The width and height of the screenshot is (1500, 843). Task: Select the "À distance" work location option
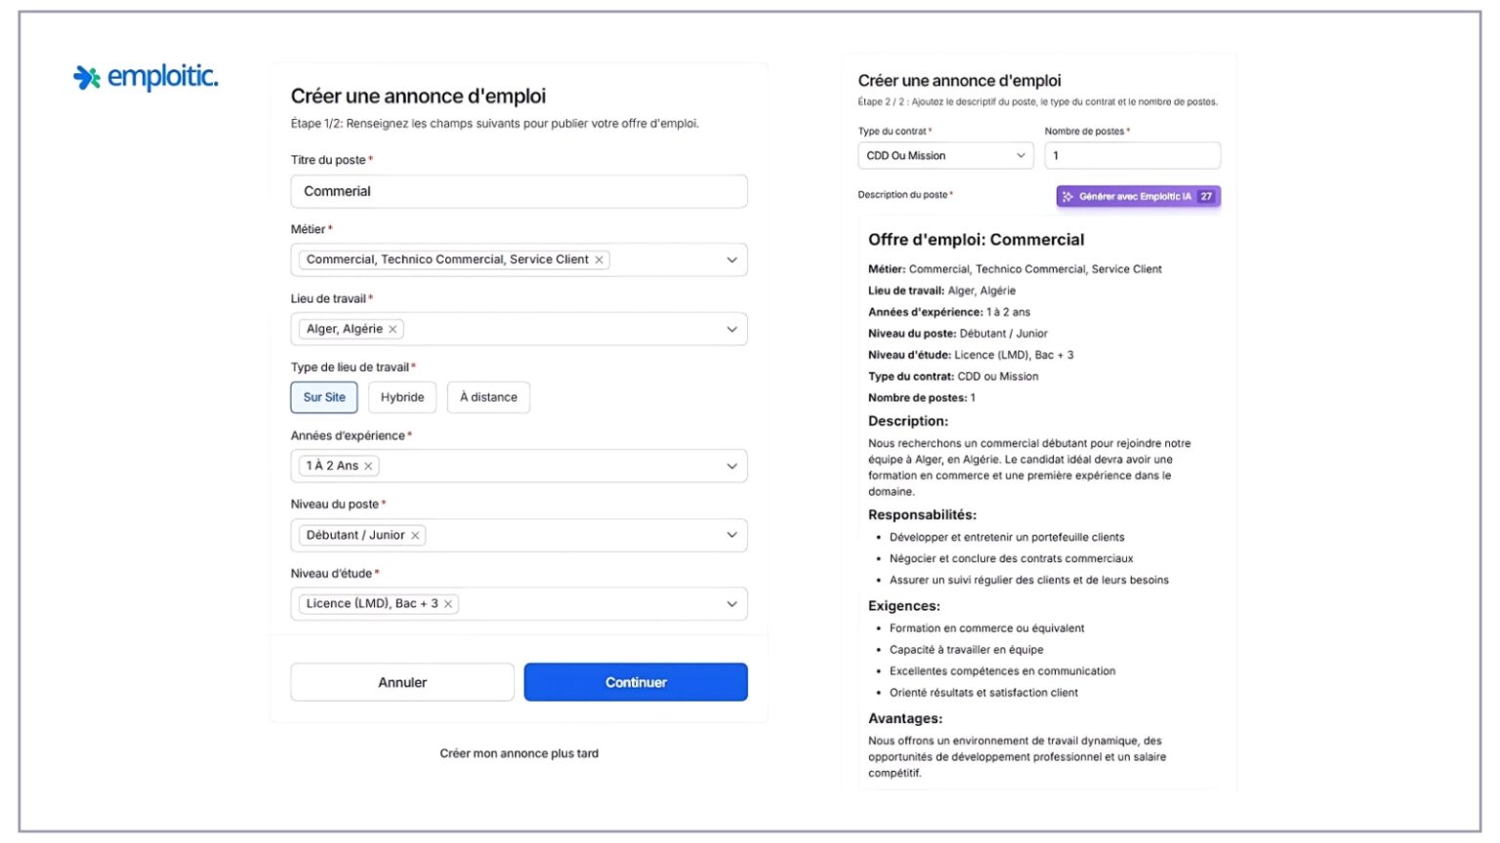coord(488,397)
